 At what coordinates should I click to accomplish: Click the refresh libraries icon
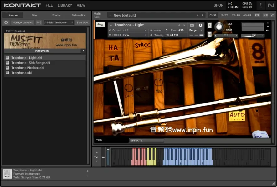(x=6, y=22)
